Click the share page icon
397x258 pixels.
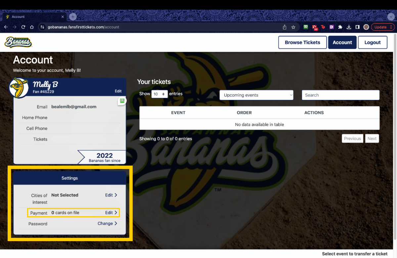pyautogui.click(x=285, y=27)
